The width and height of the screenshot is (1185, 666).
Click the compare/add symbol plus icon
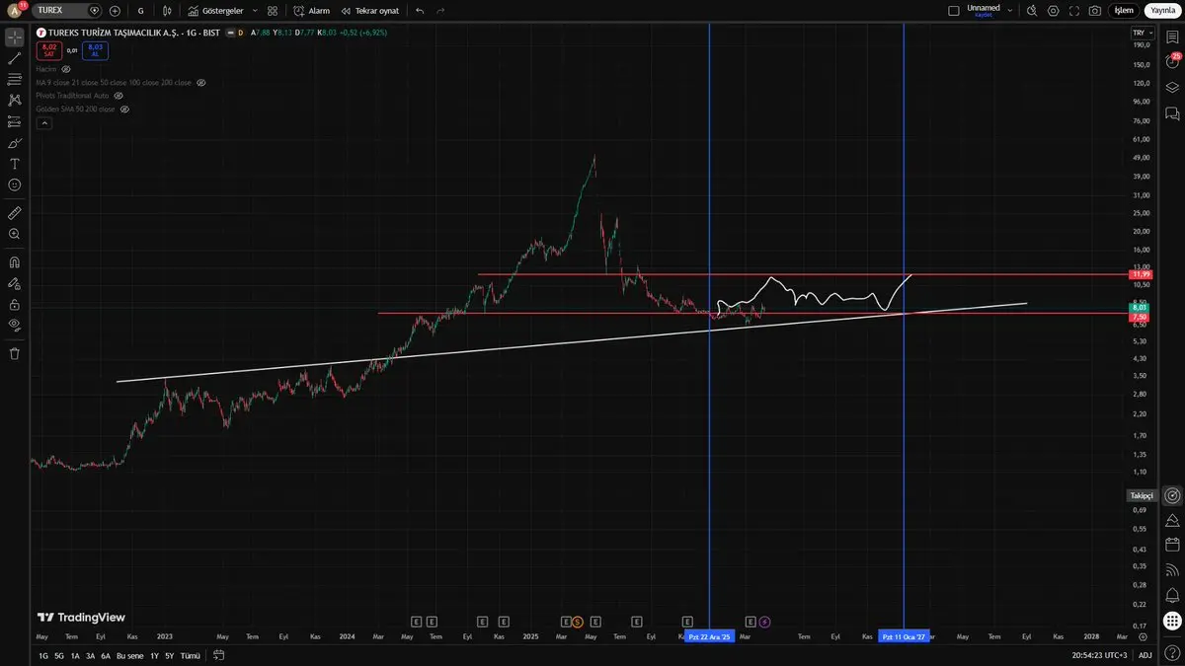pyautogui.click(x=116, y=10)
